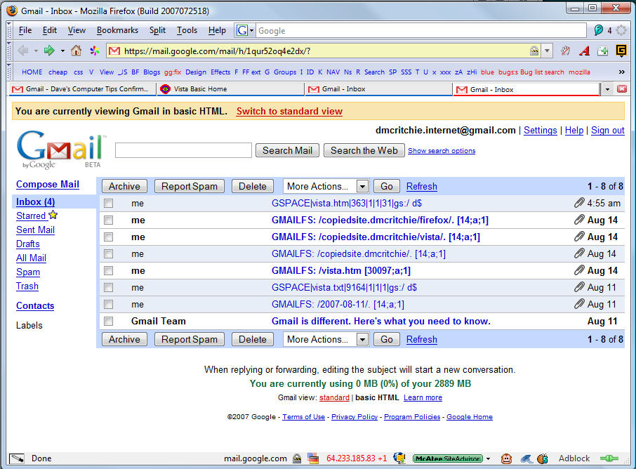Click the green Forward navigation arrow

point(49,51)
